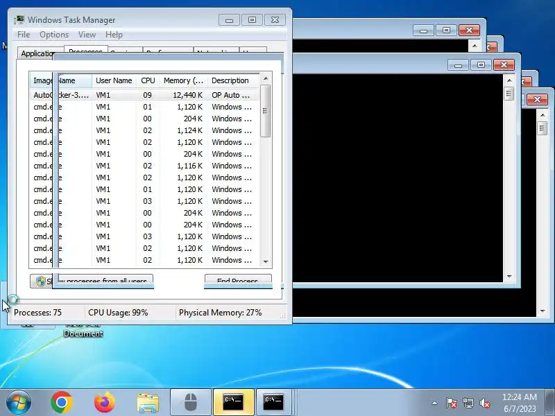Close the rightmost command prompt window
Image resolution: width=555 pixels, height=416 pixels.
[537, 99]
